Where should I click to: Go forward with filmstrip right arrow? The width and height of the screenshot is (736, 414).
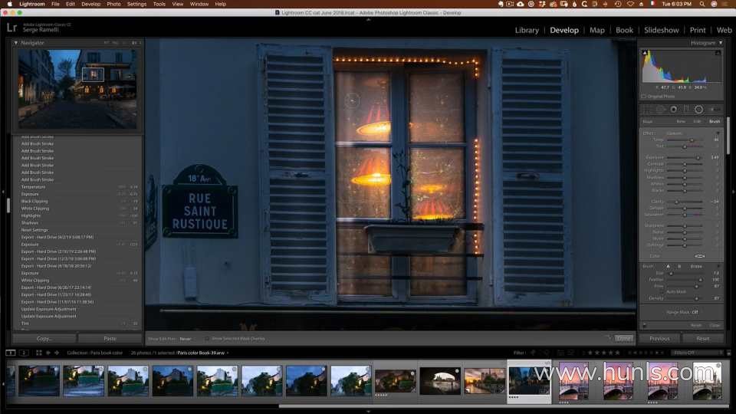tap(57, 353)
